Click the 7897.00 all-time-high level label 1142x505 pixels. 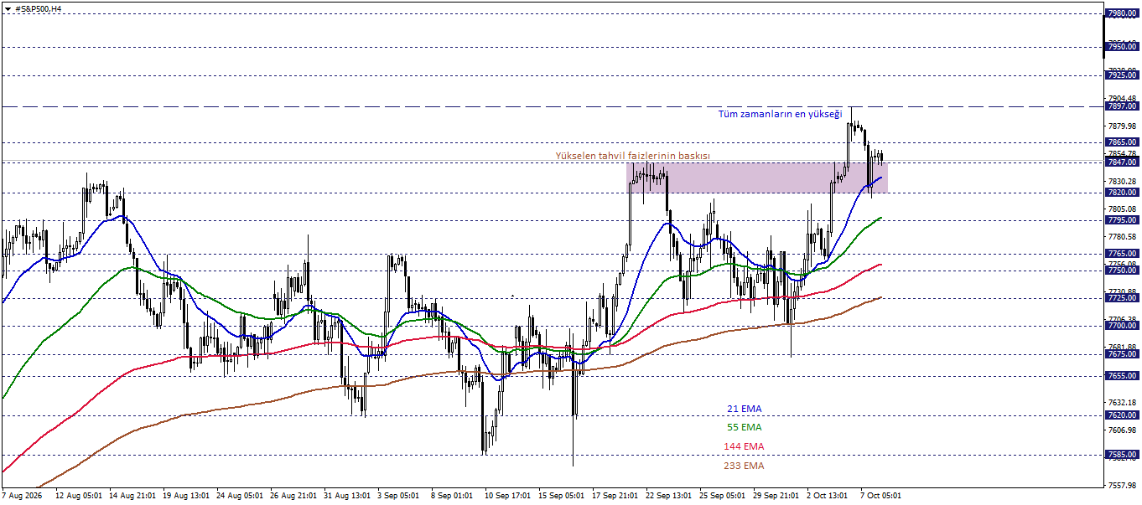pyautogui.click(x=1122, y=106)
